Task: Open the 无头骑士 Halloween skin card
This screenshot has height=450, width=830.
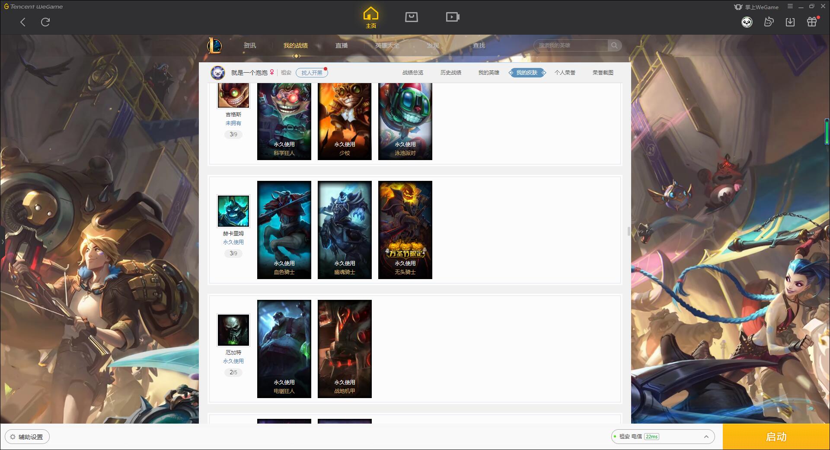Action: [x=405, y=230]
